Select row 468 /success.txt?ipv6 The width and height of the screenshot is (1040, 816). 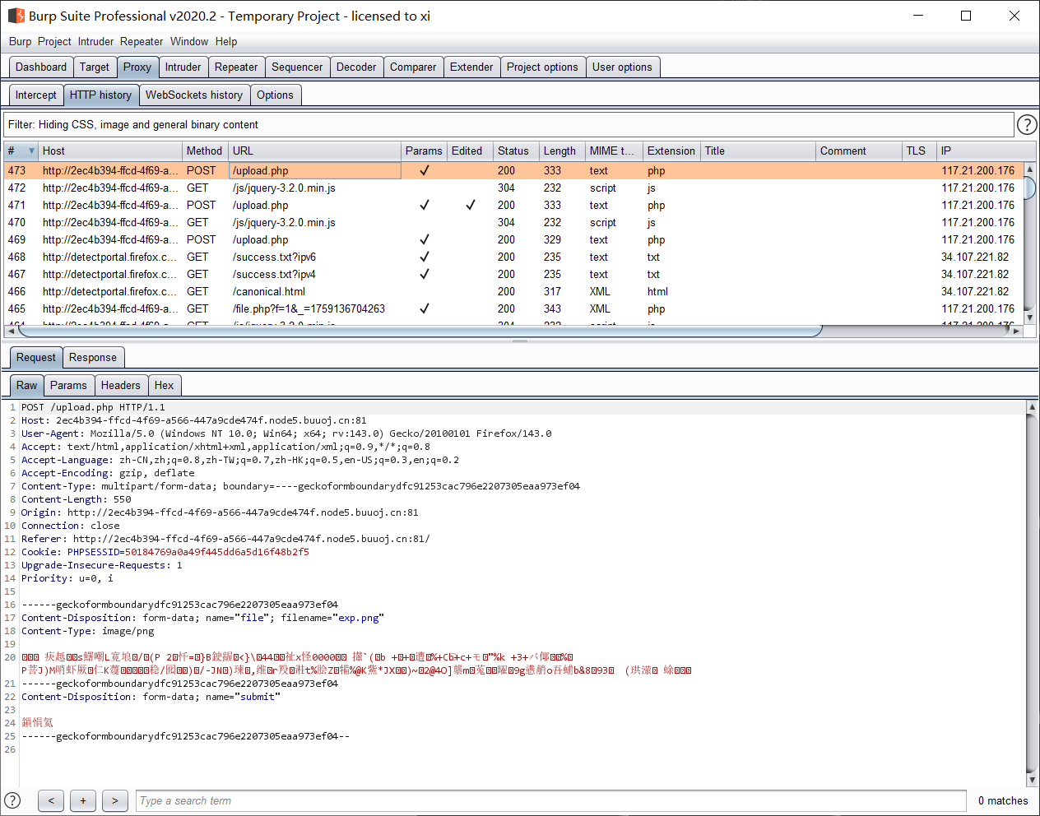pyautogui.click(x=513, y=257)
